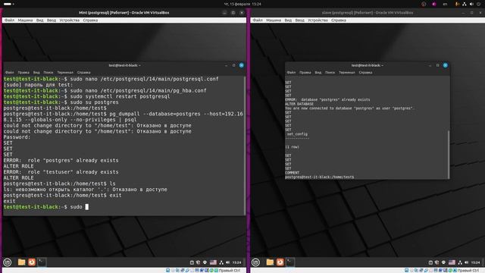Open Машина menu of Mint VirtualBox window
Viewport: 485px width, 273px height.
coord(25,20)
